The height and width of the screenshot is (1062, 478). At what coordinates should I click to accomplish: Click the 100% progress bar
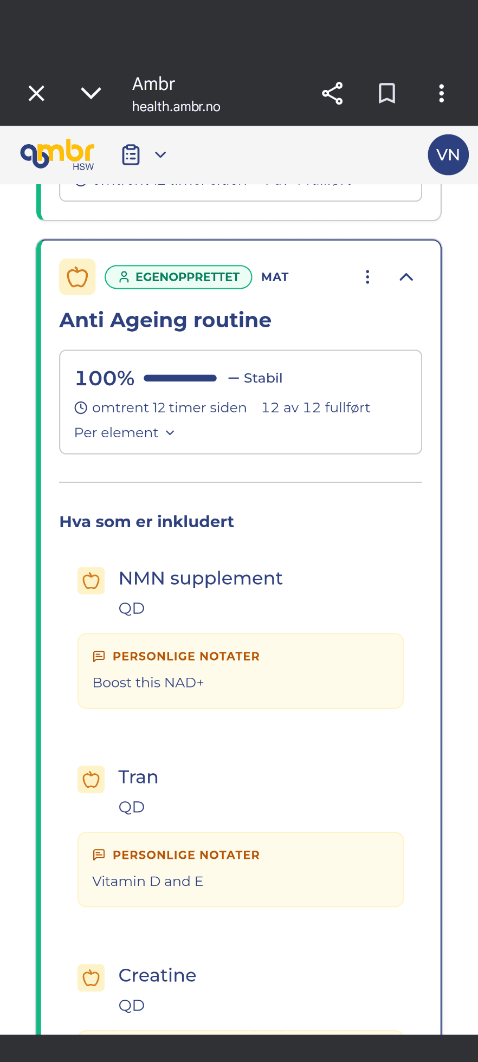pos(180,378)
